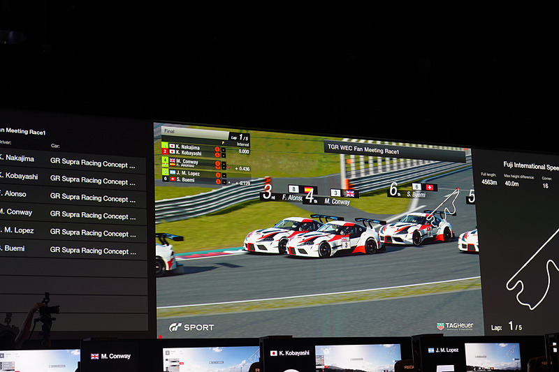This screenshot has width=559, height=372.
Task: Click the 4563m full length value
Action: point(489,182)
